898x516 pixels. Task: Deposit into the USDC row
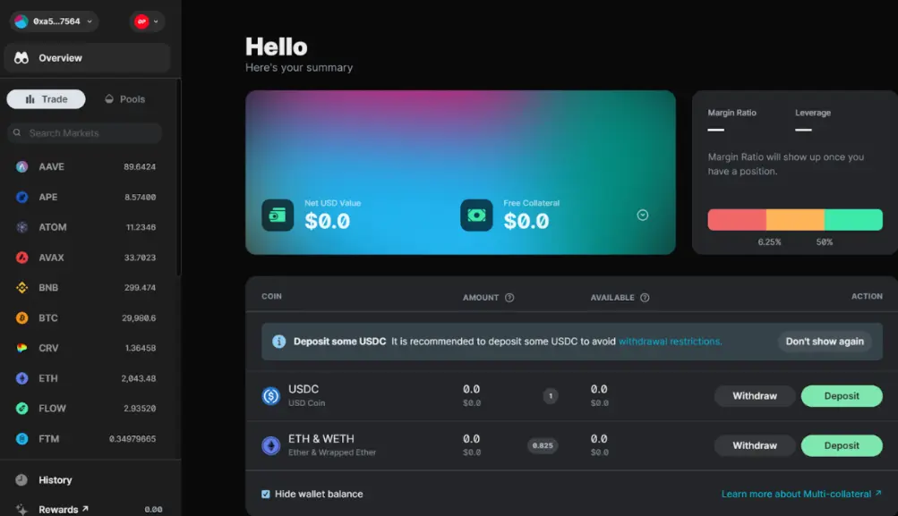tap(842, 396)
